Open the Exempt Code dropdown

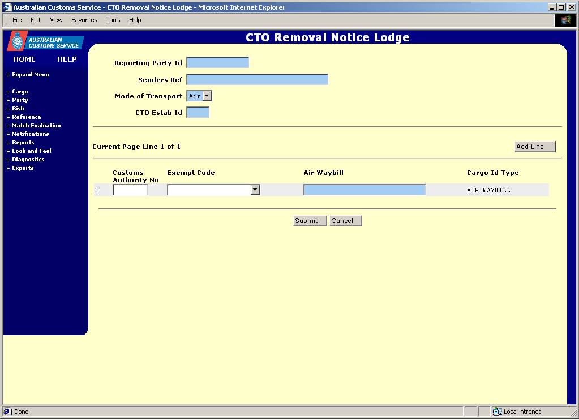213,190
